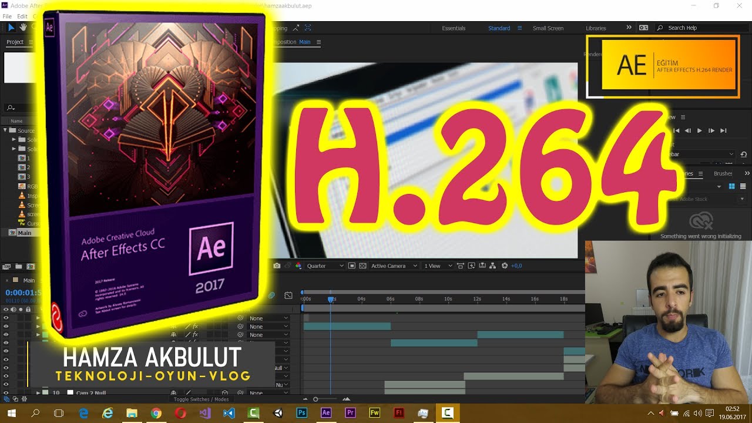Click the eye video column header
This screenshot has height=423, width=752.
click(x=6, y=309)
